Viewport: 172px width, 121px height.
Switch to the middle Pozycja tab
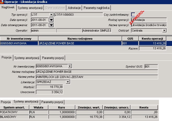pos(7,58)
